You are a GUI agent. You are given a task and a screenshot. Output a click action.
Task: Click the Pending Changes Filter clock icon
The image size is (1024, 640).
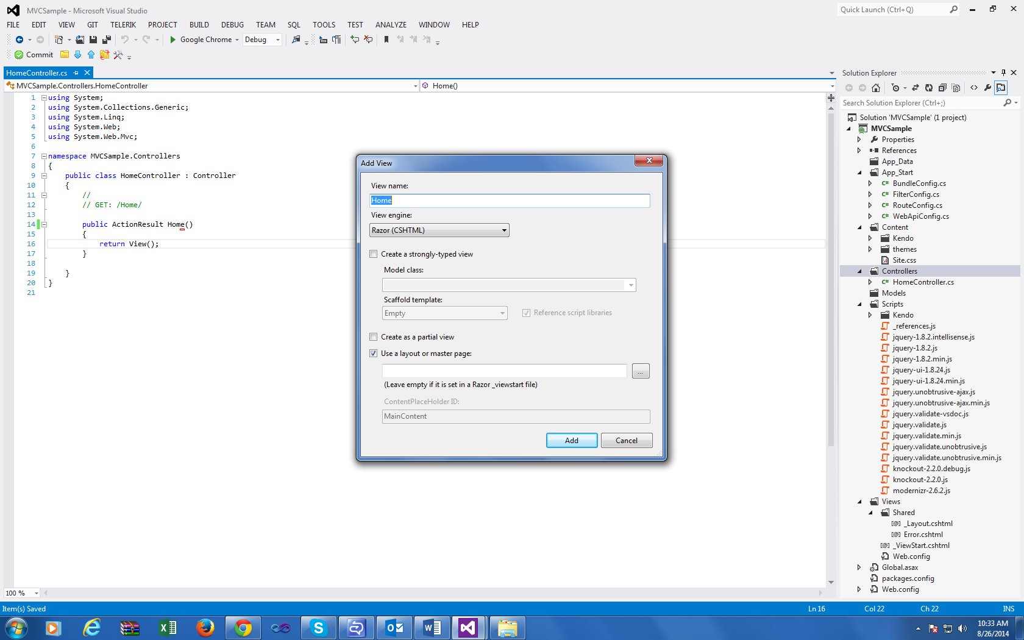895,88
